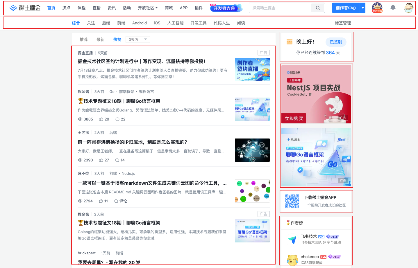Click comment icon with 14 comments
Screen dimensions: 418x268
coord(117,160)
